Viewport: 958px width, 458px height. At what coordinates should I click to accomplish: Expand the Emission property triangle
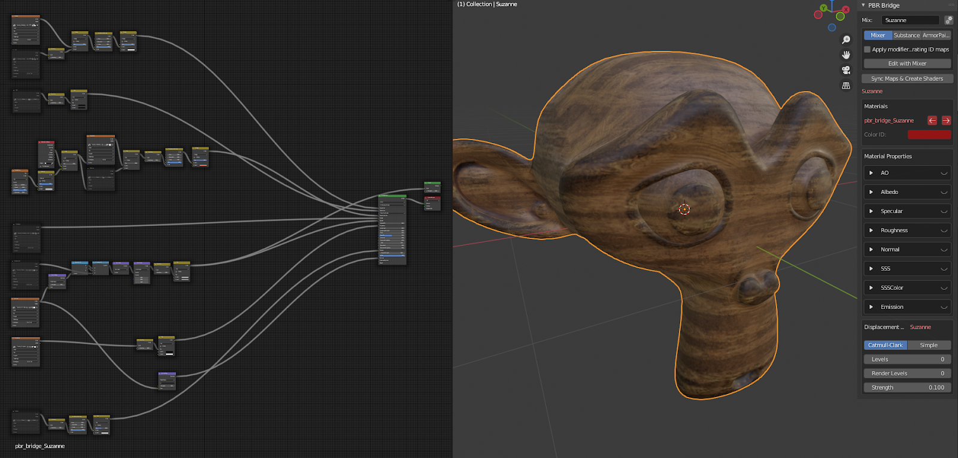(x=871, y=307)
